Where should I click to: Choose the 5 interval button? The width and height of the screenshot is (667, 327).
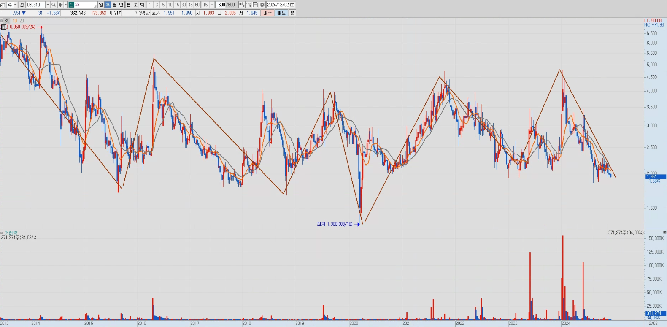tap(163, 5)
